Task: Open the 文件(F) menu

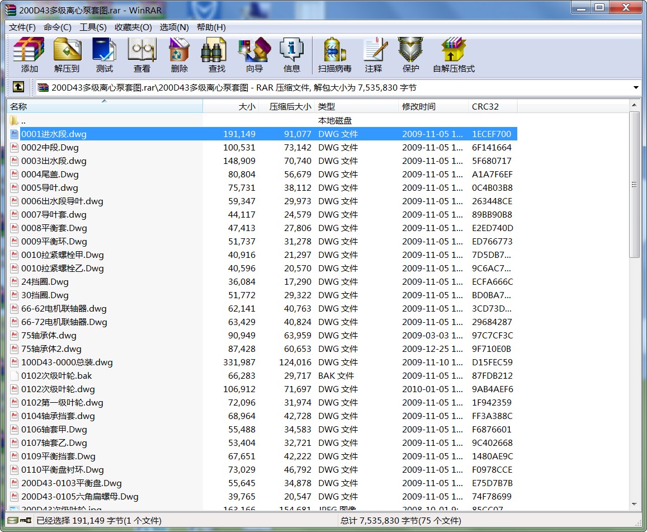Action: click(22, 27)
